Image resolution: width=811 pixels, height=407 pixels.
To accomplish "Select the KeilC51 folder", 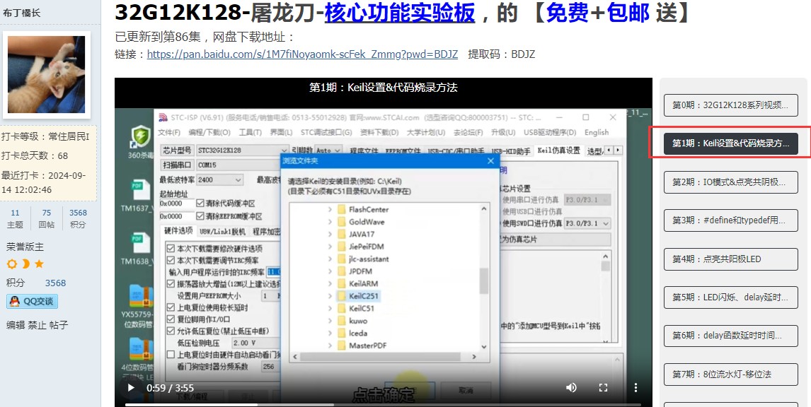I will [x=362, y=308].
